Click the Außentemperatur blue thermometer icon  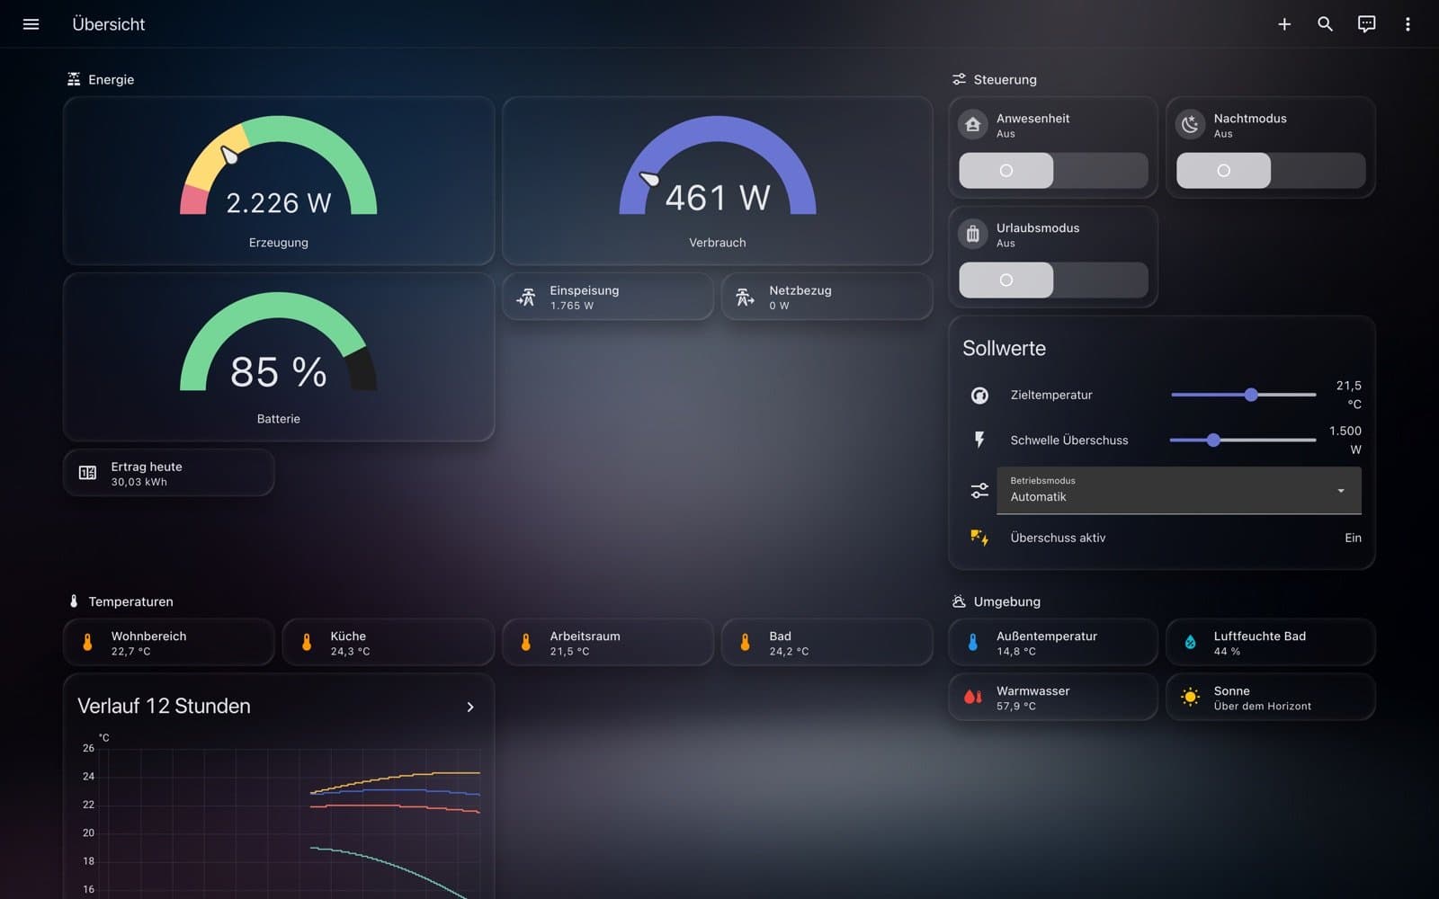(972, 643)
